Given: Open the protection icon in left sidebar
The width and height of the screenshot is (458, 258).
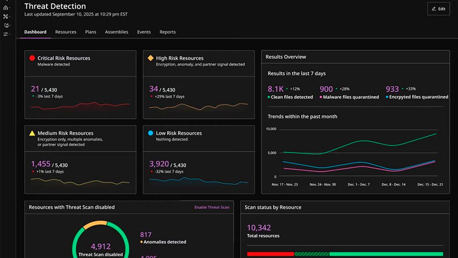Looking at the screenshot, I should click(6, 25).
